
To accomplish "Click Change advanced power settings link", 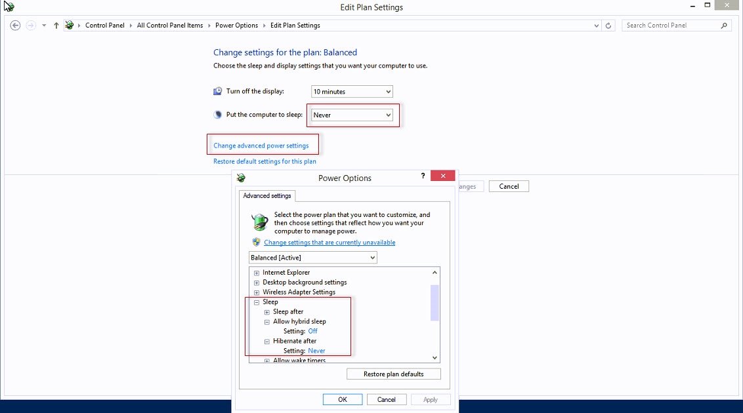I will pos(261,146).
